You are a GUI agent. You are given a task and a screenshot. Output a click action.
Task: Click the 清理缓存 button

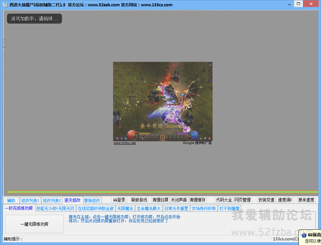(x=197, y=200)
